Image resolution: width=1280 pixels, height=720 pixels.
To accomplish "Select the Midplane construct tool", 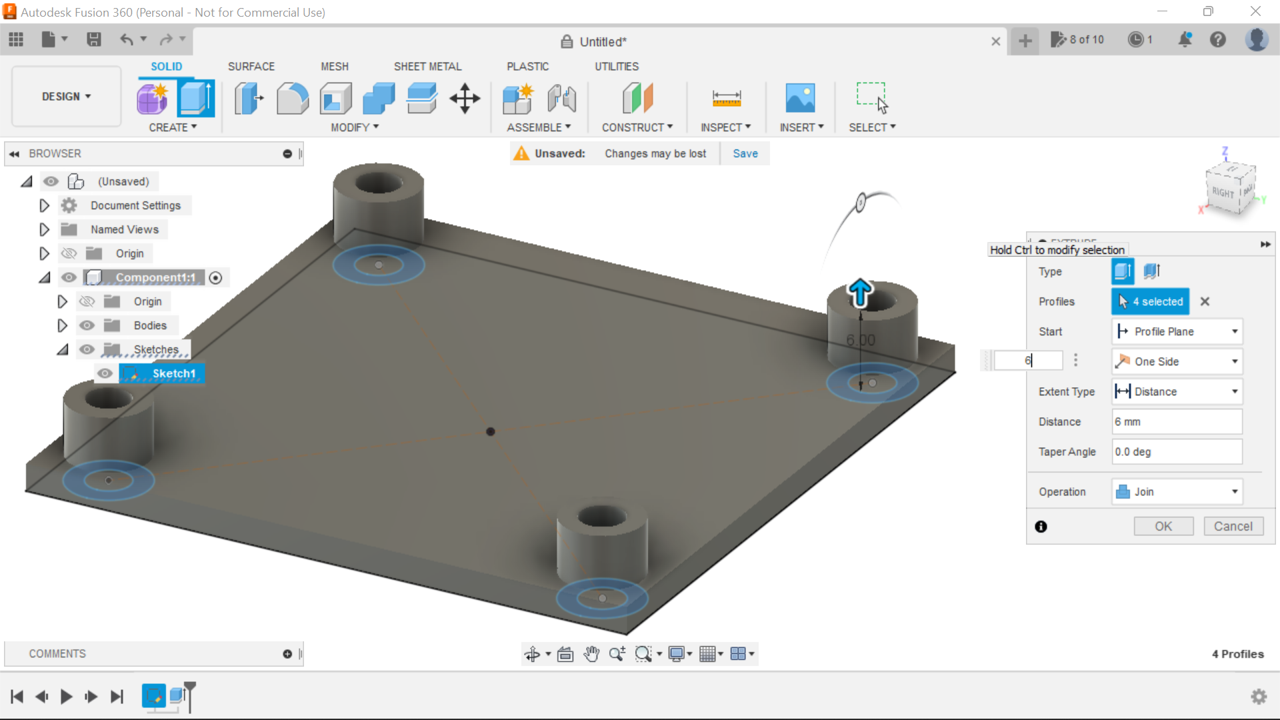I will [x=637, y=99].
